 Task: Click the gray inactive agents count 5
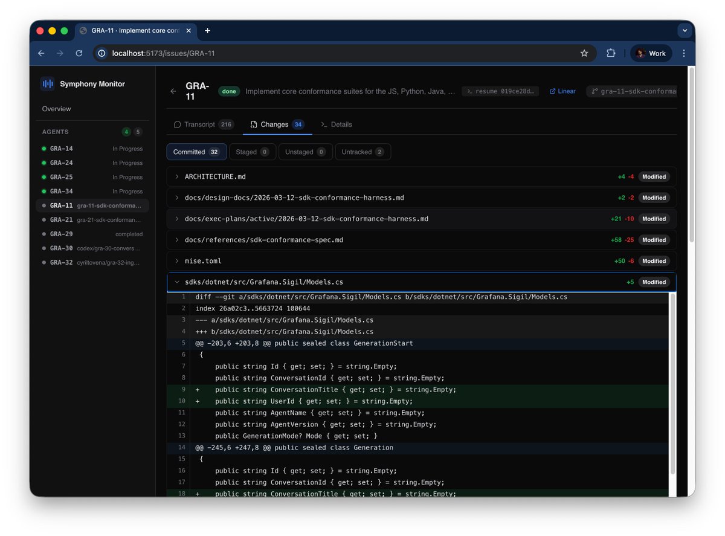click(x=138, y=132)
